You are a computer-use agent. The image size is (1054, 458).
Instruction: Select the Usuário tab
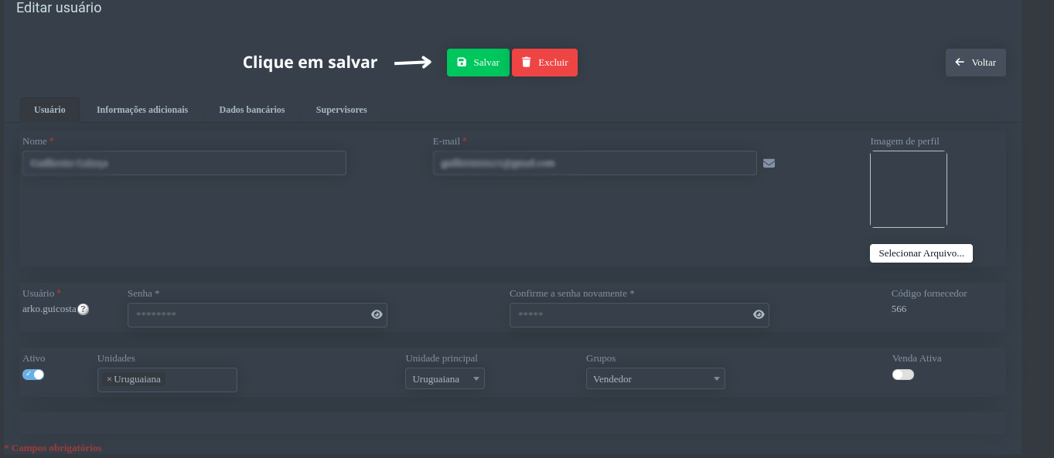pos(49,110)
